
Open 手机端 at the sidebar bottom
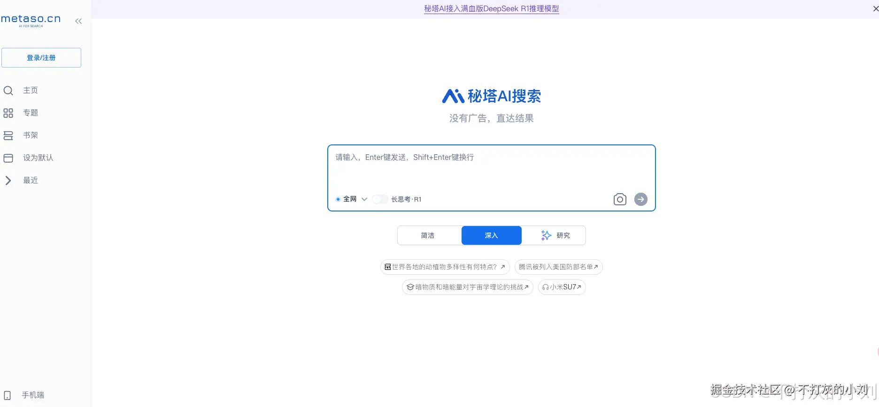[x=33, y=395]
